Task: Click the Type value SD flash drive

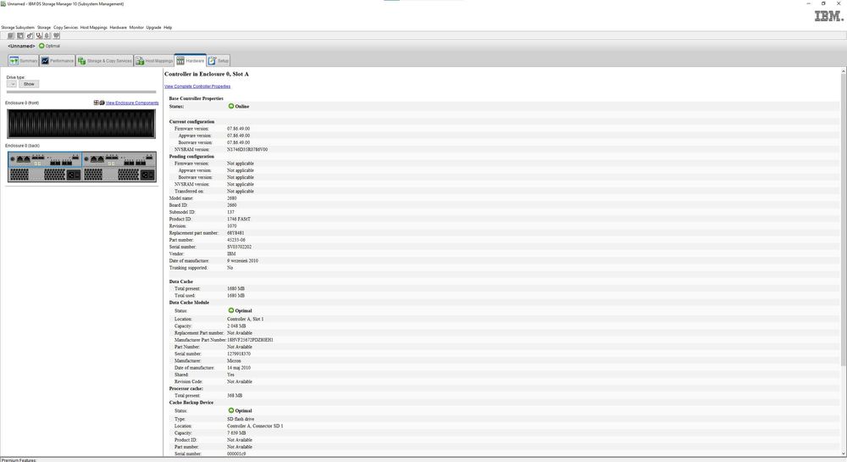Action: (x=241, y=419)
